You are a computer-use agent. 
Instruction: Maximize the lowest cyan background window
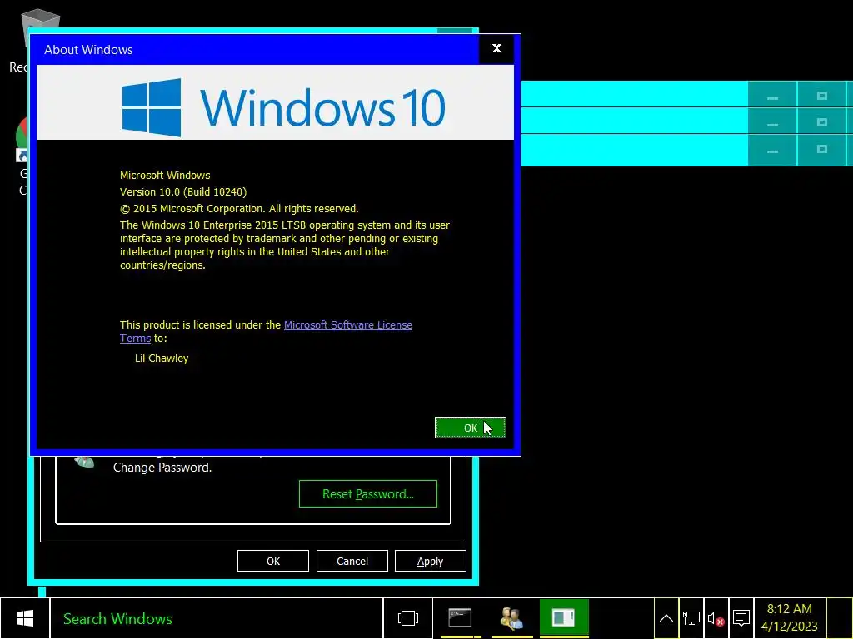click(821, 148)
